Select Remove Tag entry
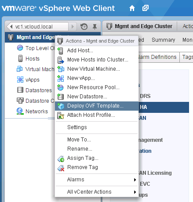The image size is (193, 202). pos(97,167)
